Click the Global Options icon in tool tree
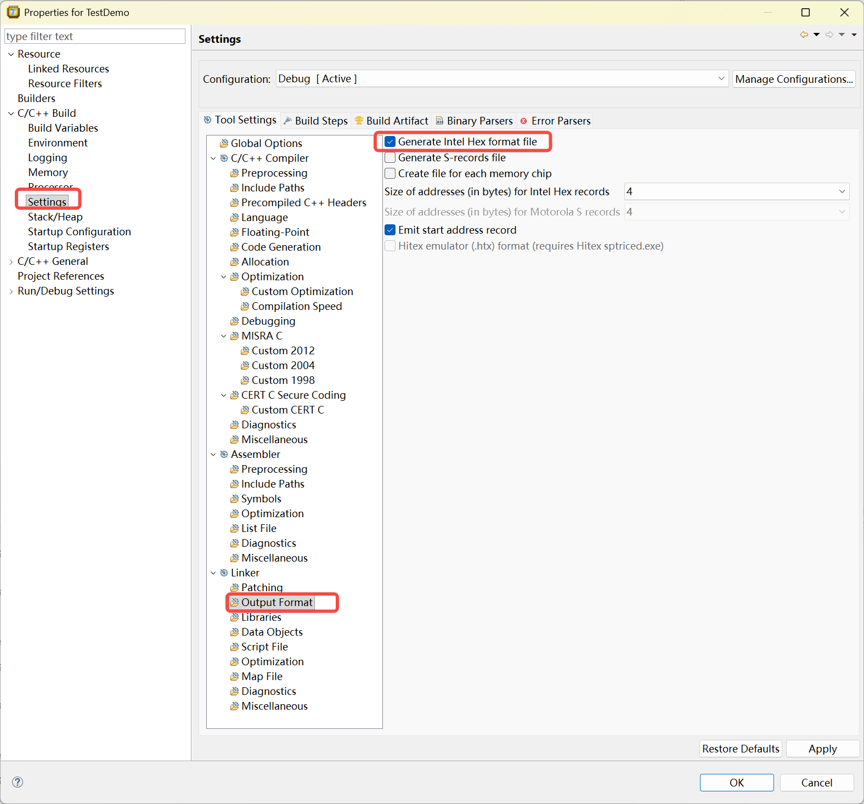The image size is (864, 804). (x=224, y=144)
